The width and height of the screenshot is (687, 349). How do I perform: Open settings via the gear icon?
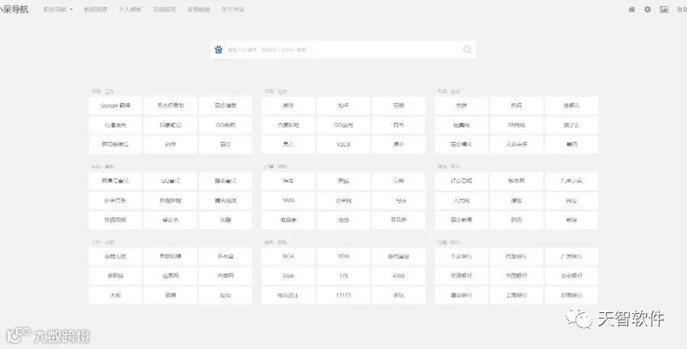647,9
